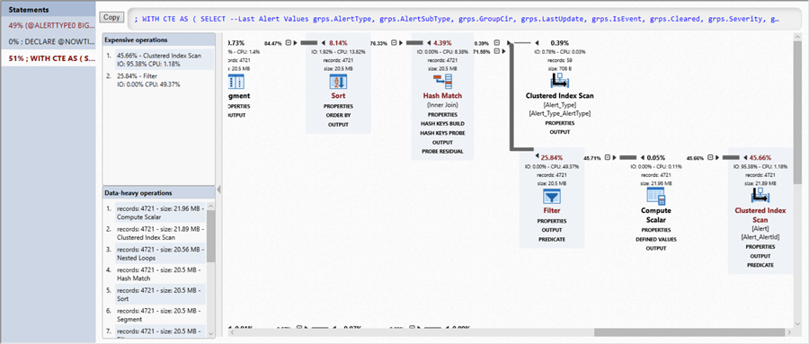The width and height of the screenshot is (809, 344).
Task: Click the 45.66% cost on Alert scan
Action: coord(760,158)
